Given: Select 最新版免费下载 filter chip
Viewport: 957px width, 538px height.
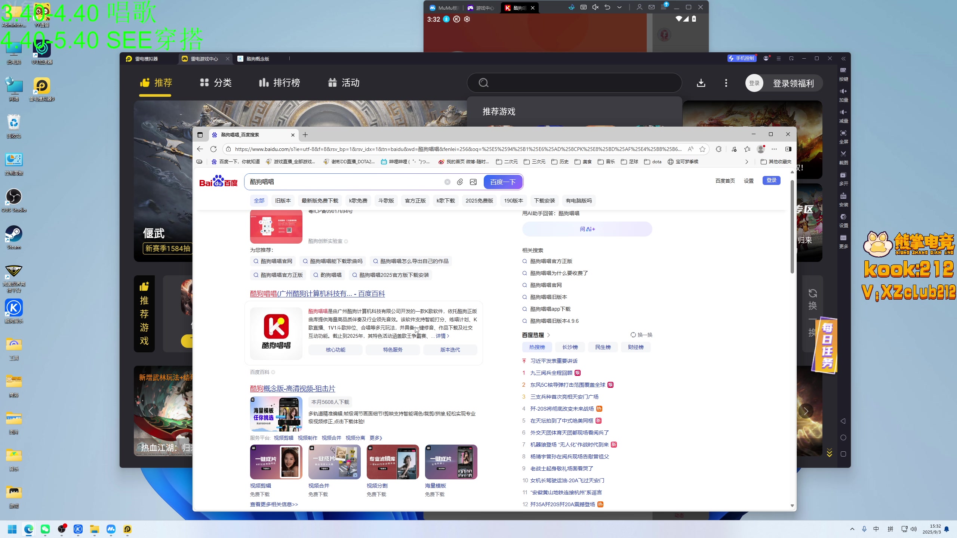Looking at the screenshot, I should [x=320, y=201].
